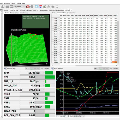Switch to the Activity 1 tab

[x=7, y=10]
